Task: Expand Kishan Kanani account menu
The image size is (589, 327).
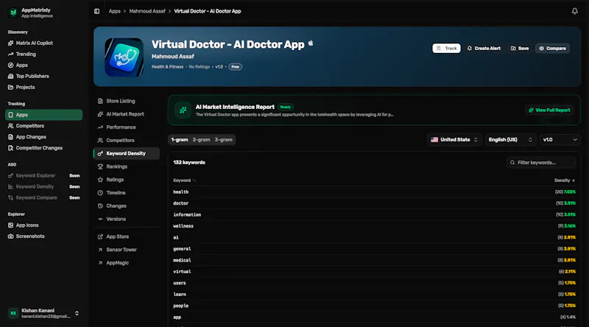Action: (x=43, y=313)
